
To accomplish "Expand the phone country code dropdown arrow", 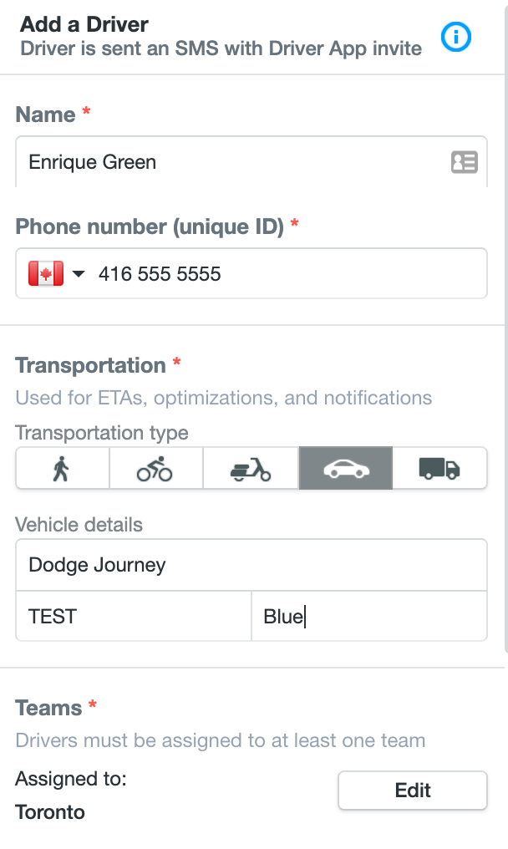I will point(79,273).
